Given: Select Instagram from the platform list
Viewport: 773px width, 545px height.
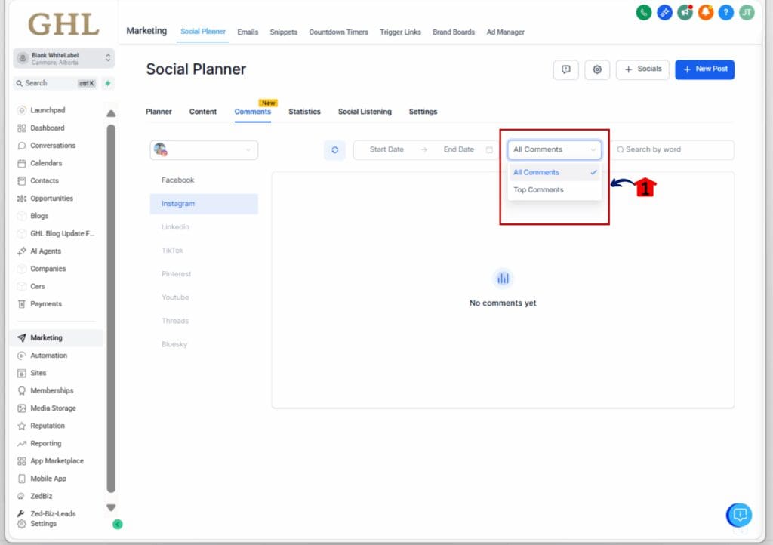Looking at the screenshot, I should (x=177, y=203).
